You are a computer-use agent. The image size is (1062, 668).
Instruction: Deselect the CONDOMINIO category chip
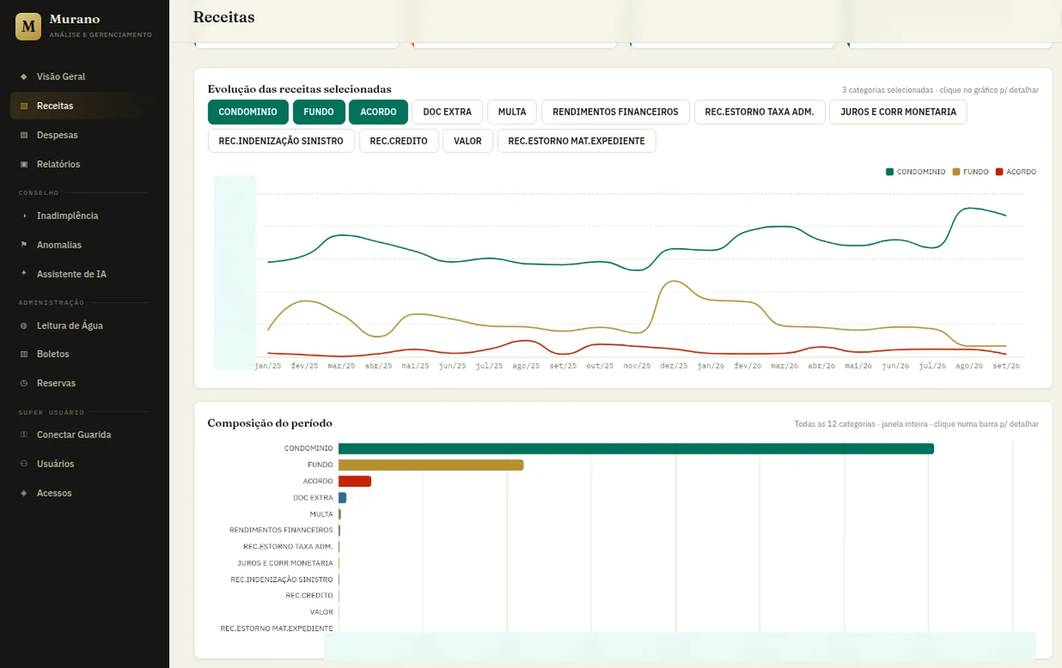coord(248,112)
